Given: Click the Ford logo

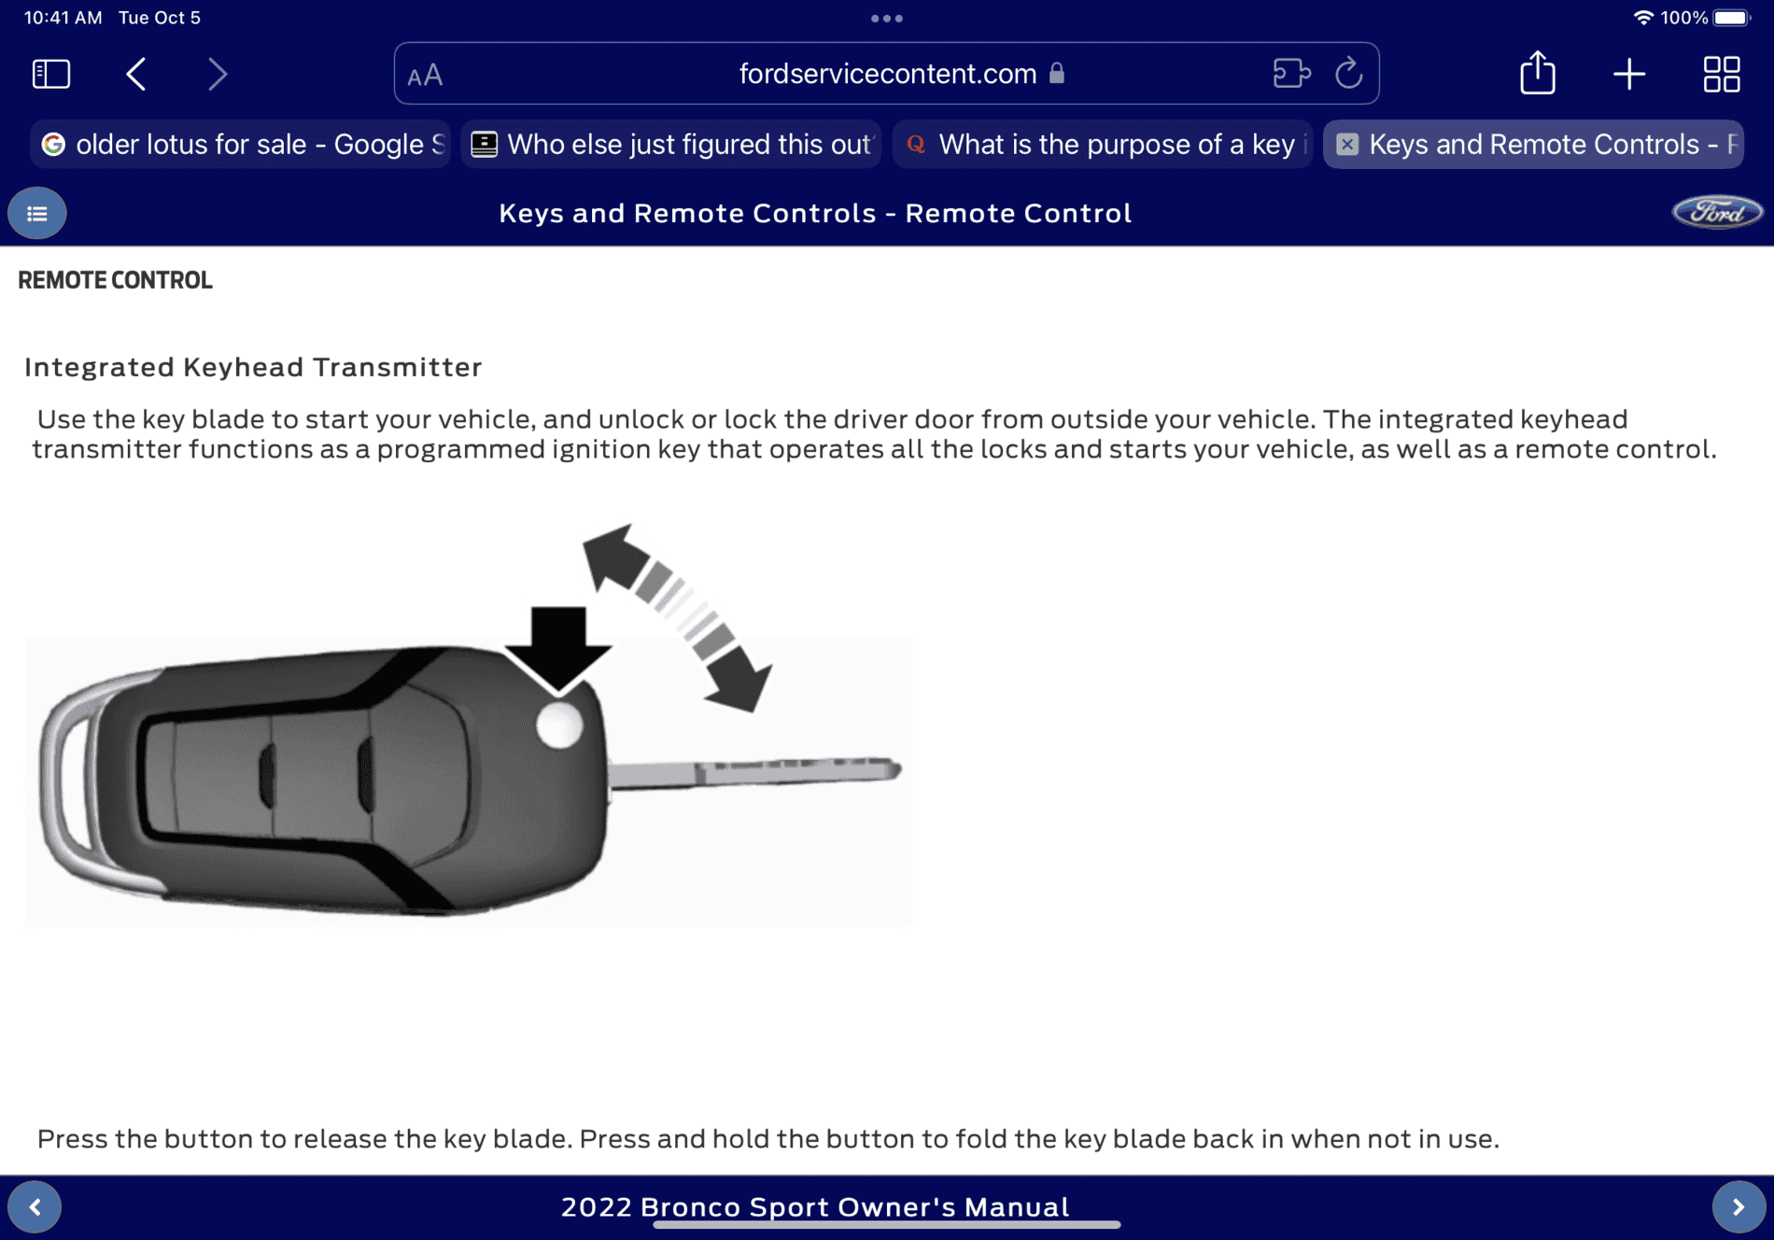Looking at the screenshot, I should tap(1716, 213).
